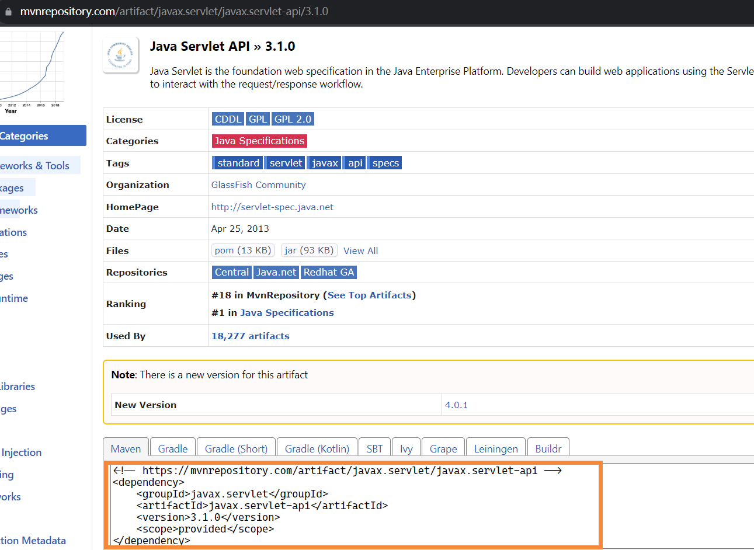Open Java Specifications category badge
This screenshot has width=754, height=550.
(x=259, y=141)
